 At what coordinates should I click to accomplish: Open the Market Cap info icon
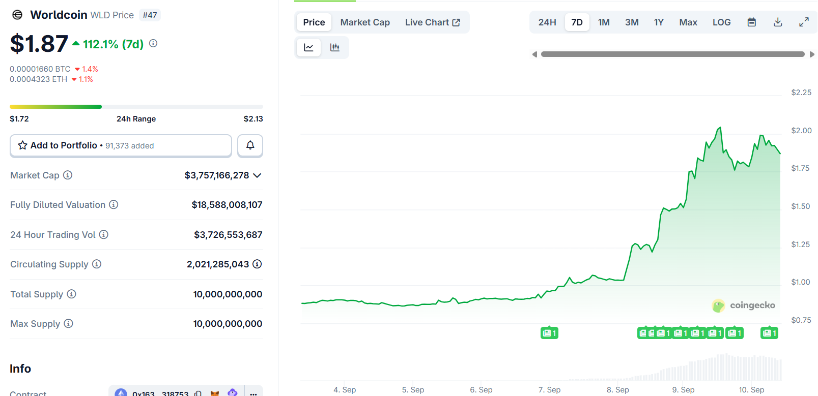click(x=68, y=175)
